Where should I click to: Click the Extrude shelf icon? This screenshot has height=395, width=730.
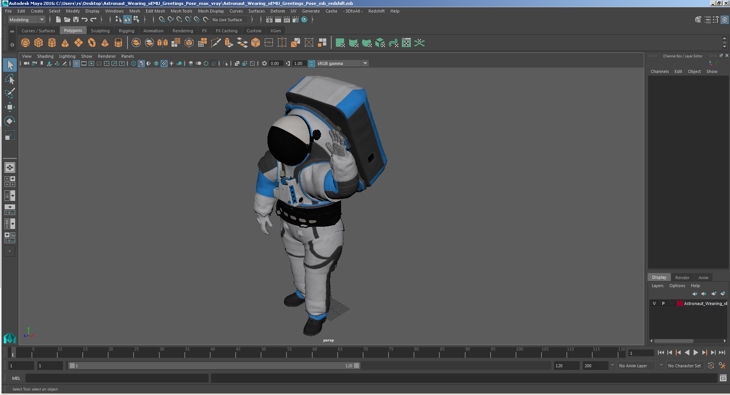[229, 43]
